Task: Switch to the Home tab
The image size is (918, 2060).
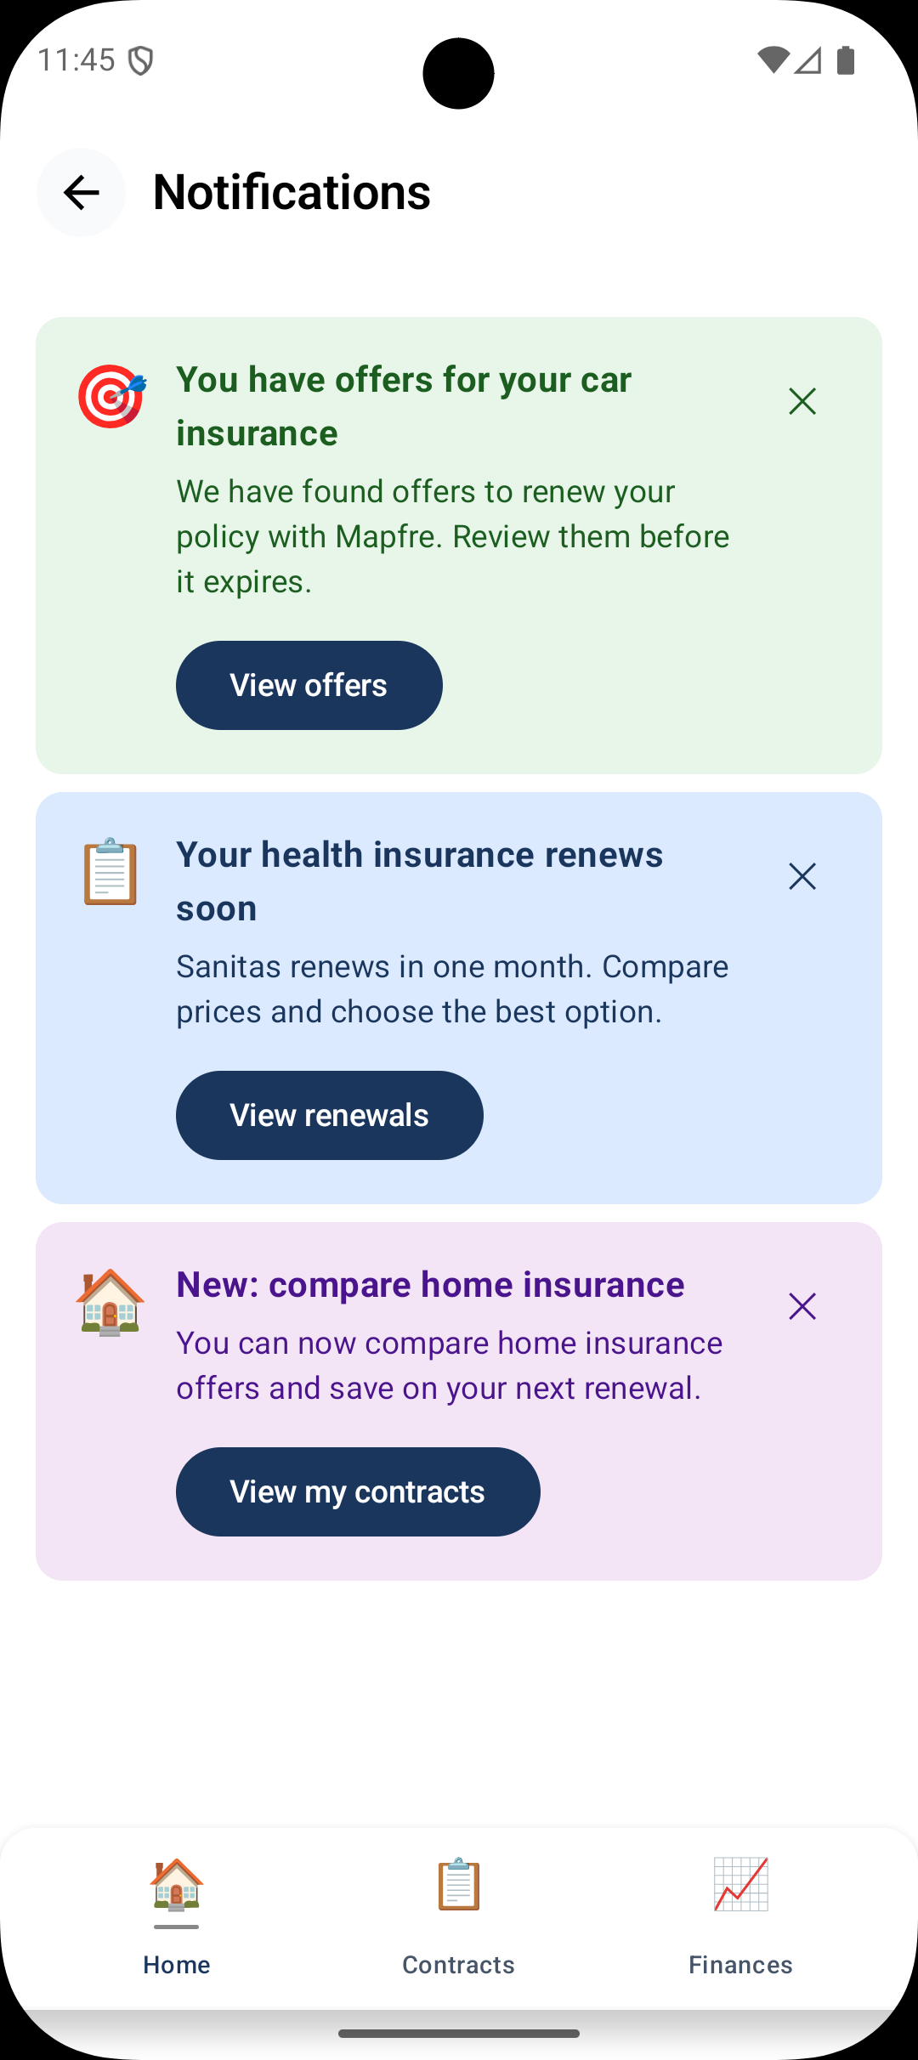Action: tap(177, 1916)
